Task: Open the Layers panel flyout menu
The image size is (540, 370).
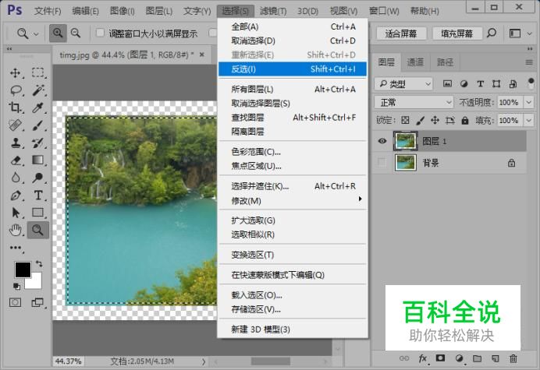Action: [529, 62]
